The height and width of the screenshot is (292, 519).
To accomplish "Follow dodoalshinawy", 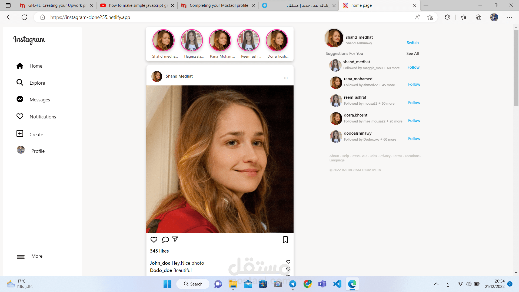I will click(414, 139).
